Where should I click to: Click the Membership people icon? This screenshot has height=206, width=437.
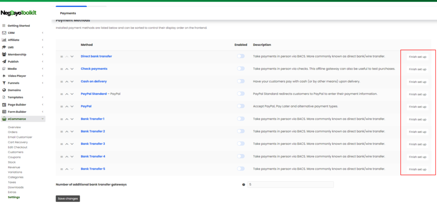pyautogui.click(x=4, y=54)
